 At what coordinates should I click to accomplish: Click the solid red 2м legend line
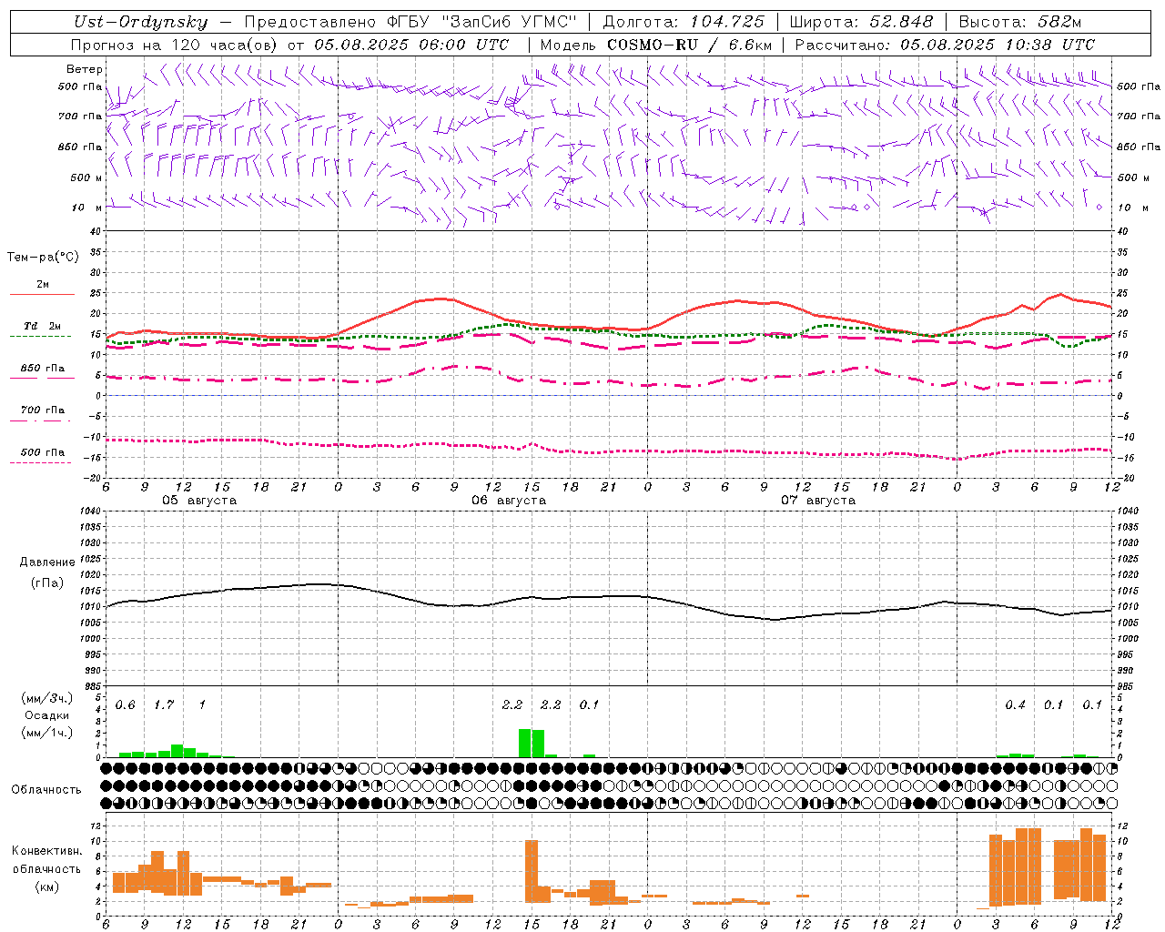tap(42, 294)
